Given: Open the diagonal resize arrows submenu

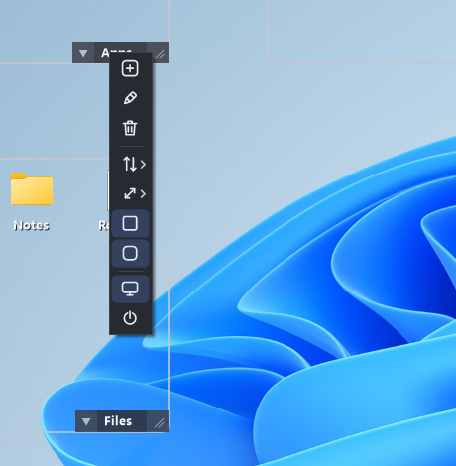Looking at the screenshot, I should pyautogui.click(x=135, y=193).
